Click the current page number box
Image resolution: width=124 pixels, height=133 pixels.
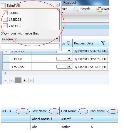[x=18, y=80]
